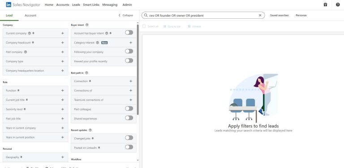Open the Accounts menu item
Image resolution: width=344 pixels, height=168 pixels.
[63, 4]
